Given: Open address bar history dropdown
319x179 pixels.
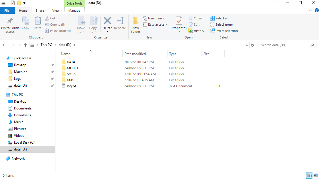Looking at the screenshot, I should pyautogui.click(x=247, y=45).
